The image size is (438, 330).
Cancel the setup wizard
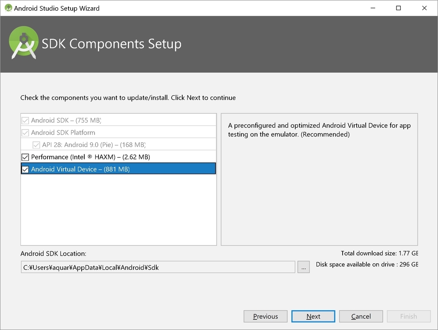361,316
